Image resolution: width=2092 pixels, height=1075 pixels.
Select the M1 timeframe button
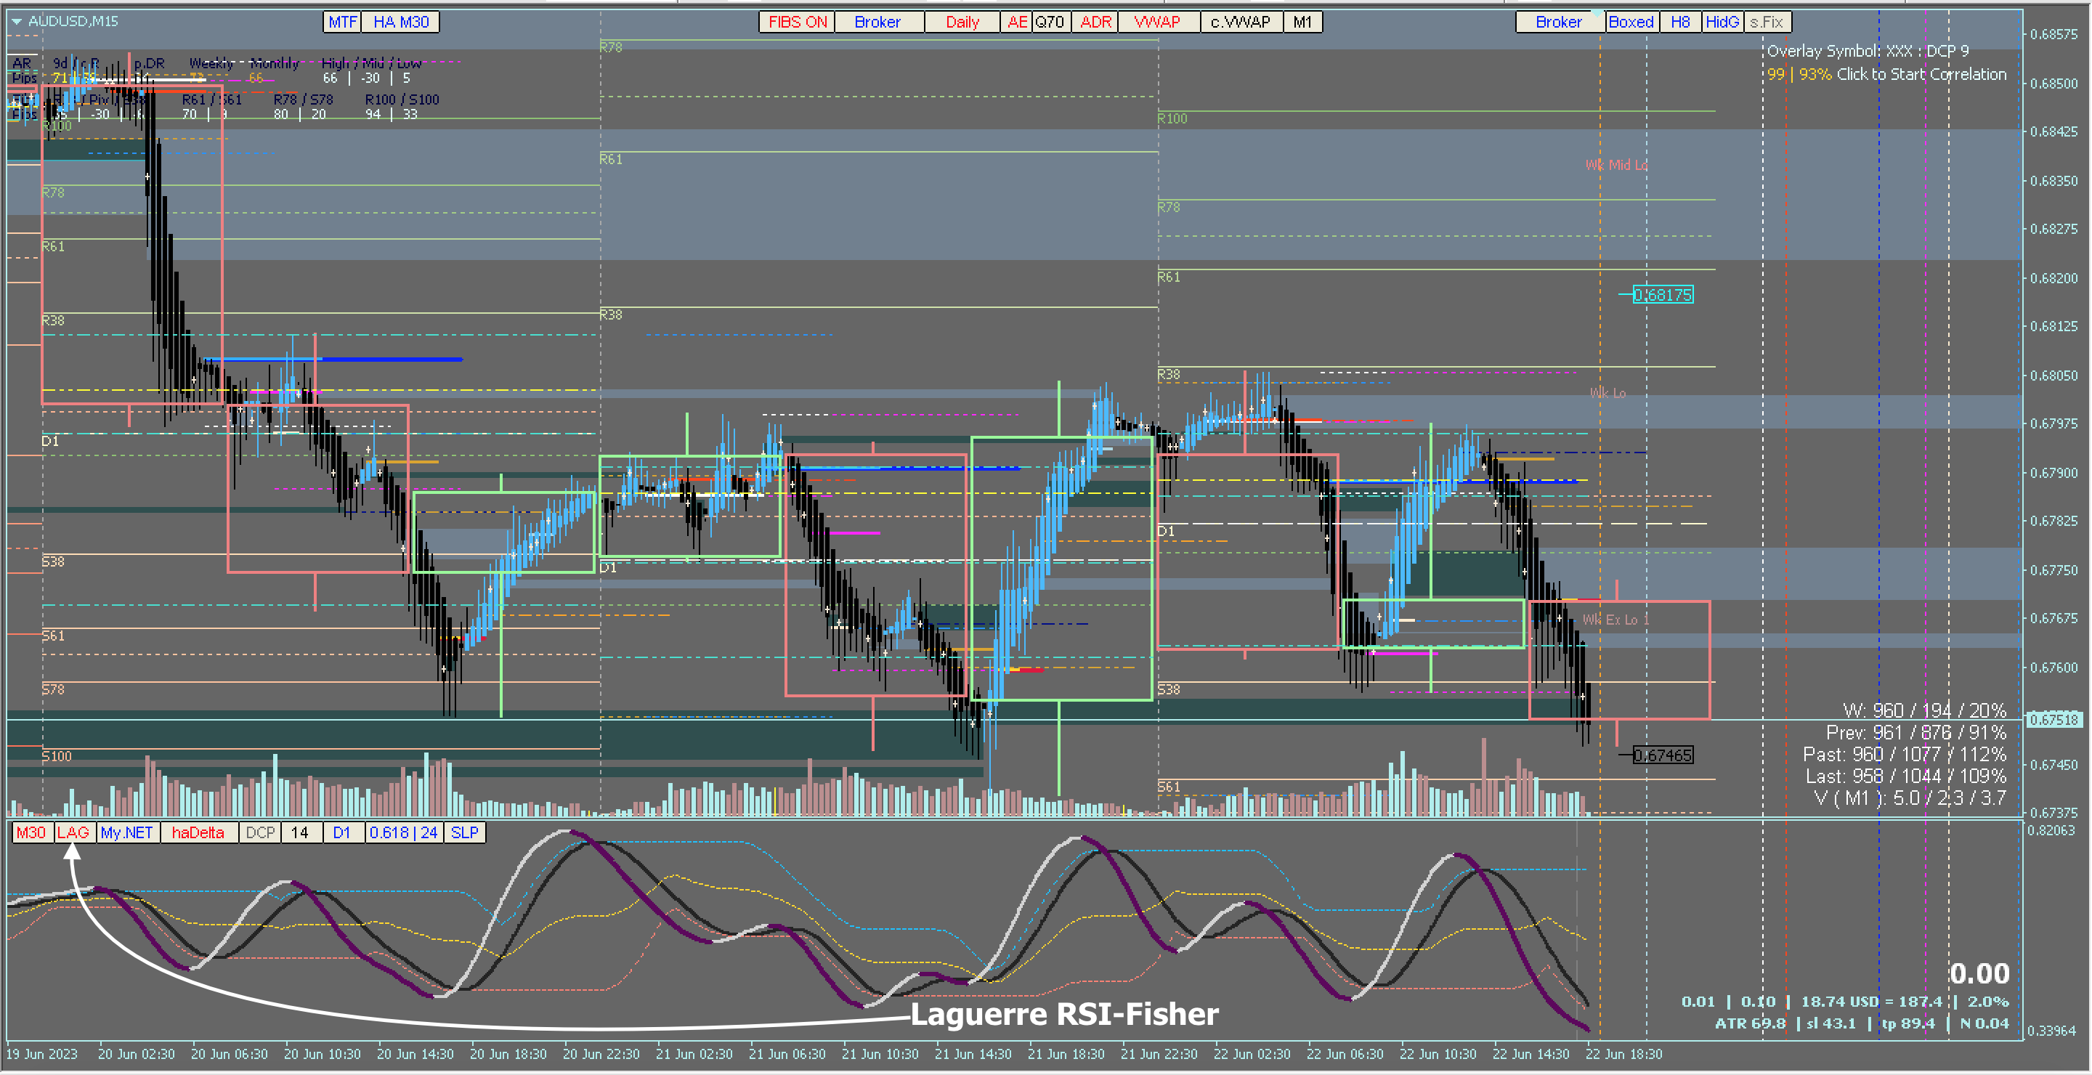(x=1302, y=22)
